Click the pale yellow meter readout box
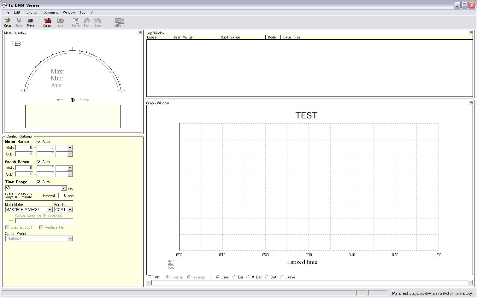The width and height of the screenshot is (477, 298). point(73,116)
